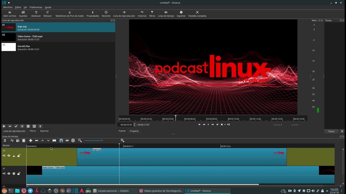346x194 pixels.
Task: Switch the playlist to details view
Action: click(22, 126)
